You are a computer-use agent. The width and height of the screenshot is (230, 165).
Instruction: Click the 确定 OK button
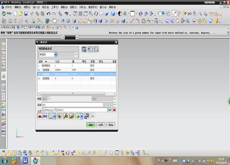[x=91, y=125]
